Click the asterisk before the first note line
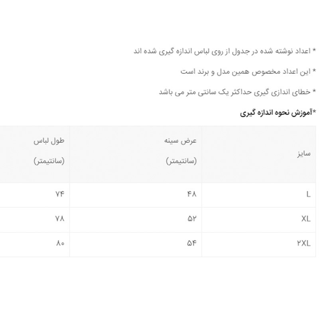Image resolution: width=319 pixels, height=319 pixels. (314, 51)
